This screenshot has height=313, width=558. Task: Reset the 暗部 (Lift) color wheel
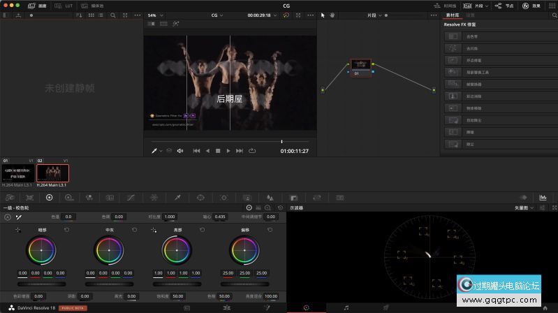click(66, 229)
